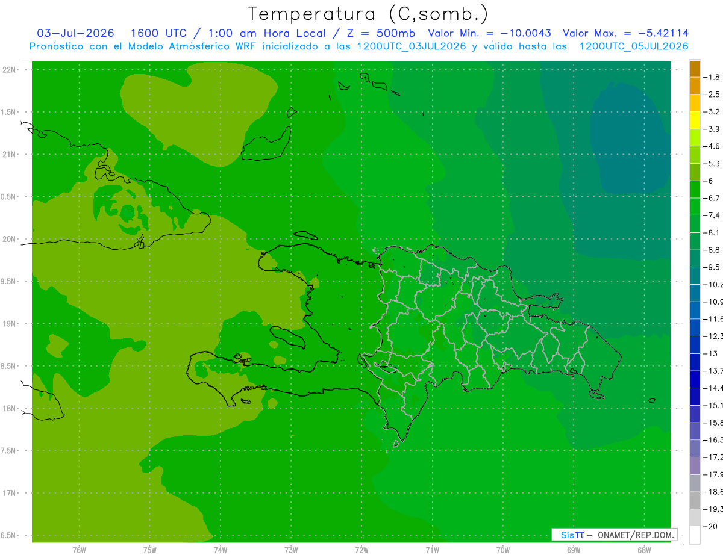
Task: Click the "71W" longitude axis label
Action: pyautogui.click(x=432, y=550)
